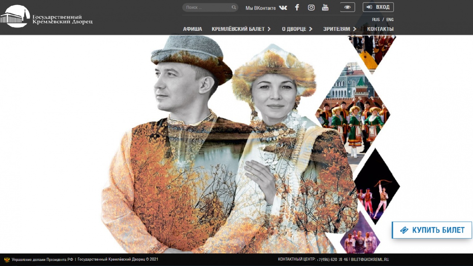Viewport: 473px width, 266px height.
Task: Switch language to RUS
Action: (375, 20)
